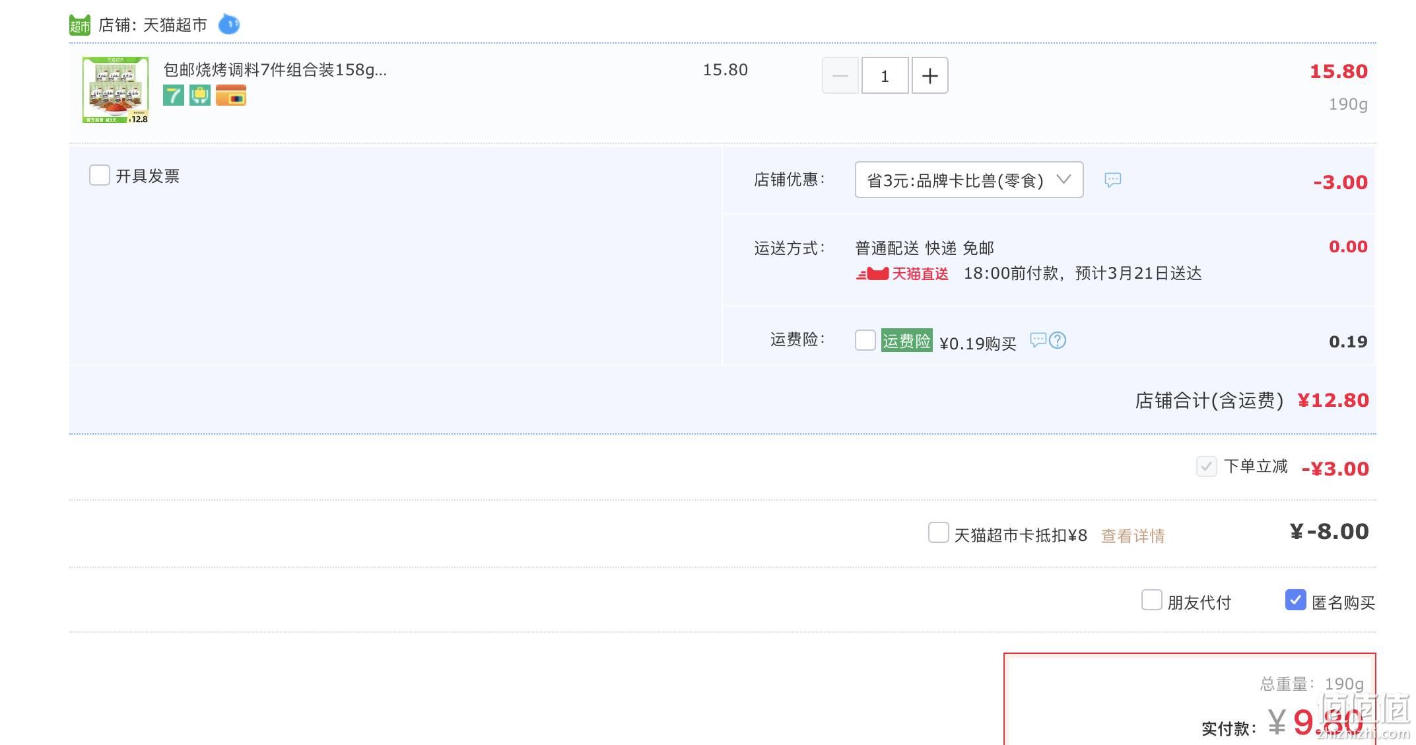Toggle the 下单立减 checkbox
1416x745 pixels.
pos(1207,466)
